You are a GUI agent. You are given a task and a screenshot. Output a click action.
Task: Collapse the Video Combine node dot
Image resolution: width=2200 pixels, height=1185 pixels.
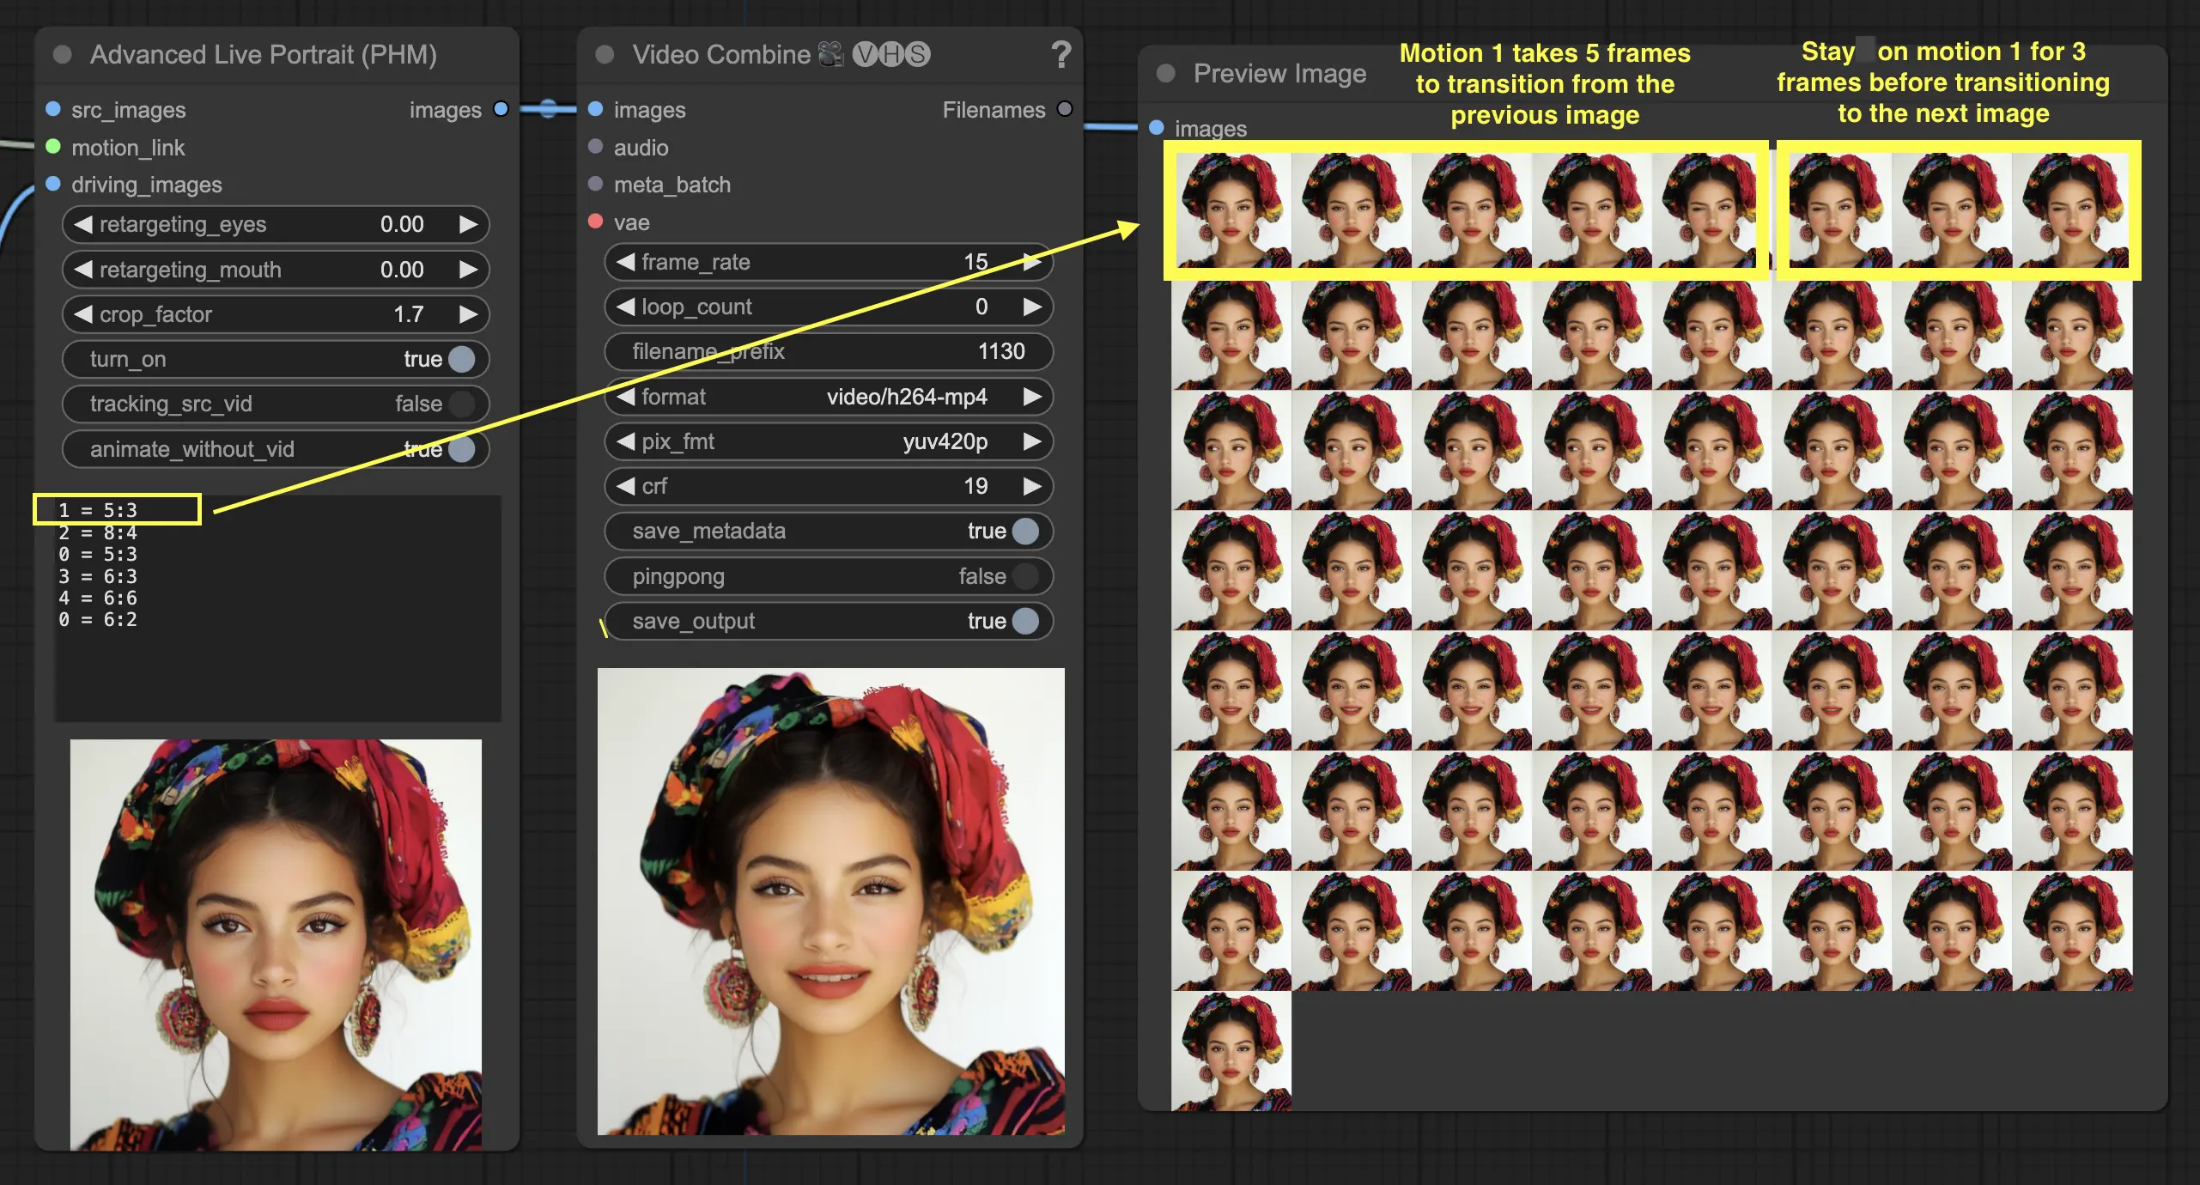(x=605, y=55)
